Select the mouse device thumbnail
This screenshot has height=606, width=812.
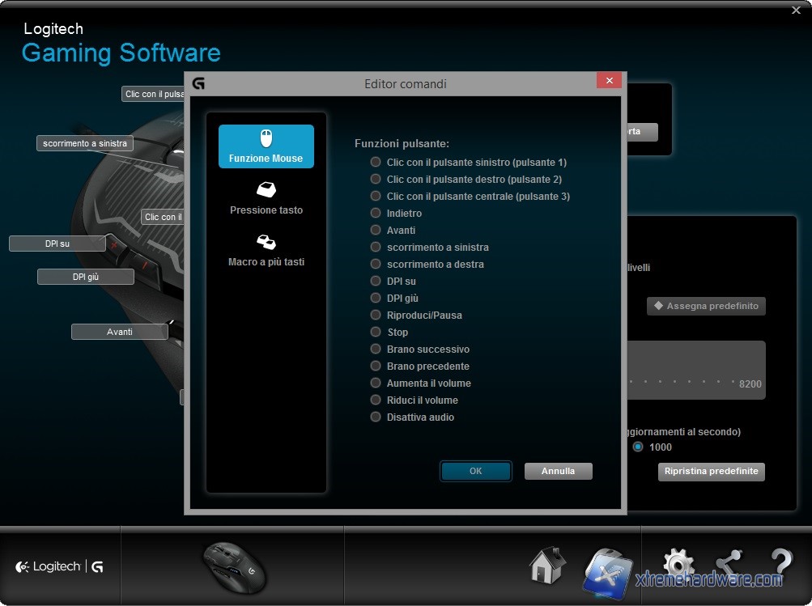[x=233, y=566]
